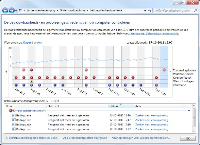This screenshot has width=200, height=145.
Task: Select the Informatie icon for 7-10-2011
Action: point(86,85)
